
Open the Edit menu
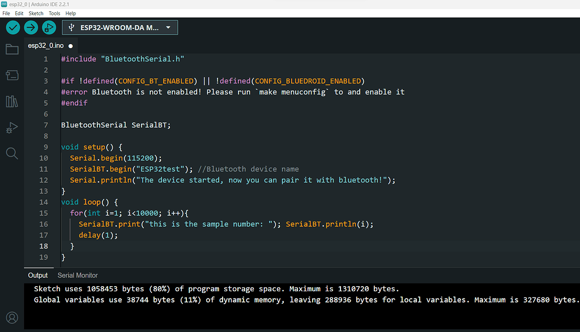coord(19,13)
